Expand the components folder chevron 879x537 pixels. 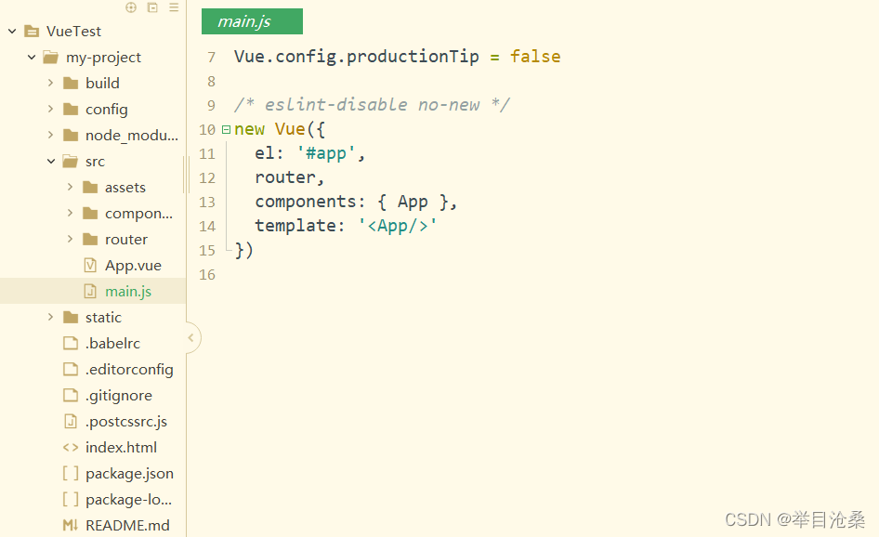point(70,213)
